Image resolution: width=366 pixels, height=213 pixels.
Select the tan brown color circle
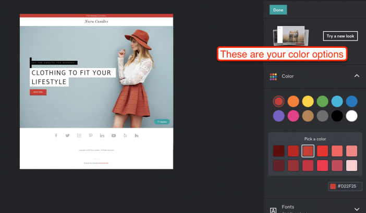click(308, 116)
